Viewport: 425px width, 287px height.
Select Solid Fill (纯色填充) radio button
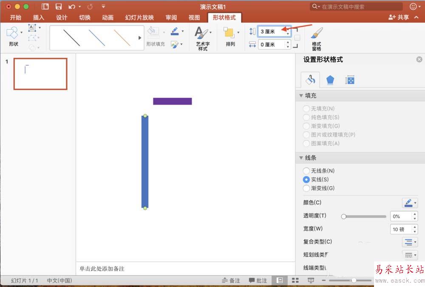point(306,117)
